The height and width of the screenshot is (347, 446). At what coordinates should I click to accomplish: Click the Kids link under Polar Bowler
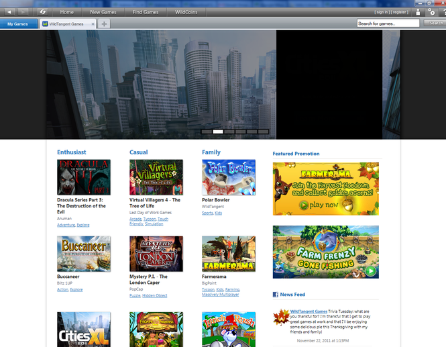218,213
